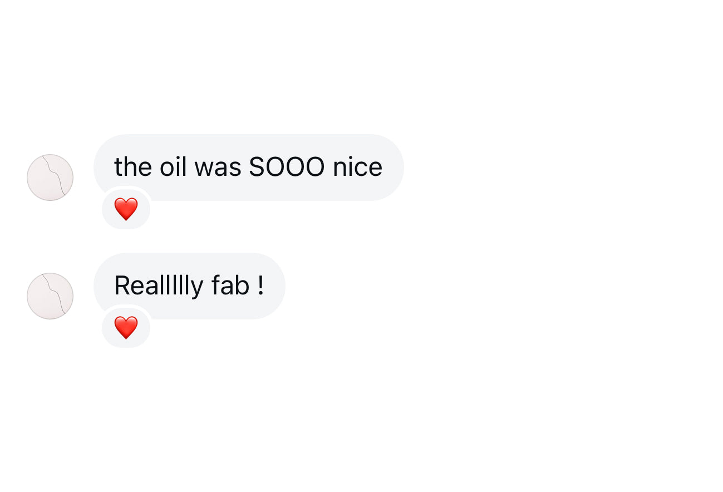The width and height of the screenshot is (723, 492).
Task: Click the red heart emoji on the upper reaction pill
Action: pos(126,209)
